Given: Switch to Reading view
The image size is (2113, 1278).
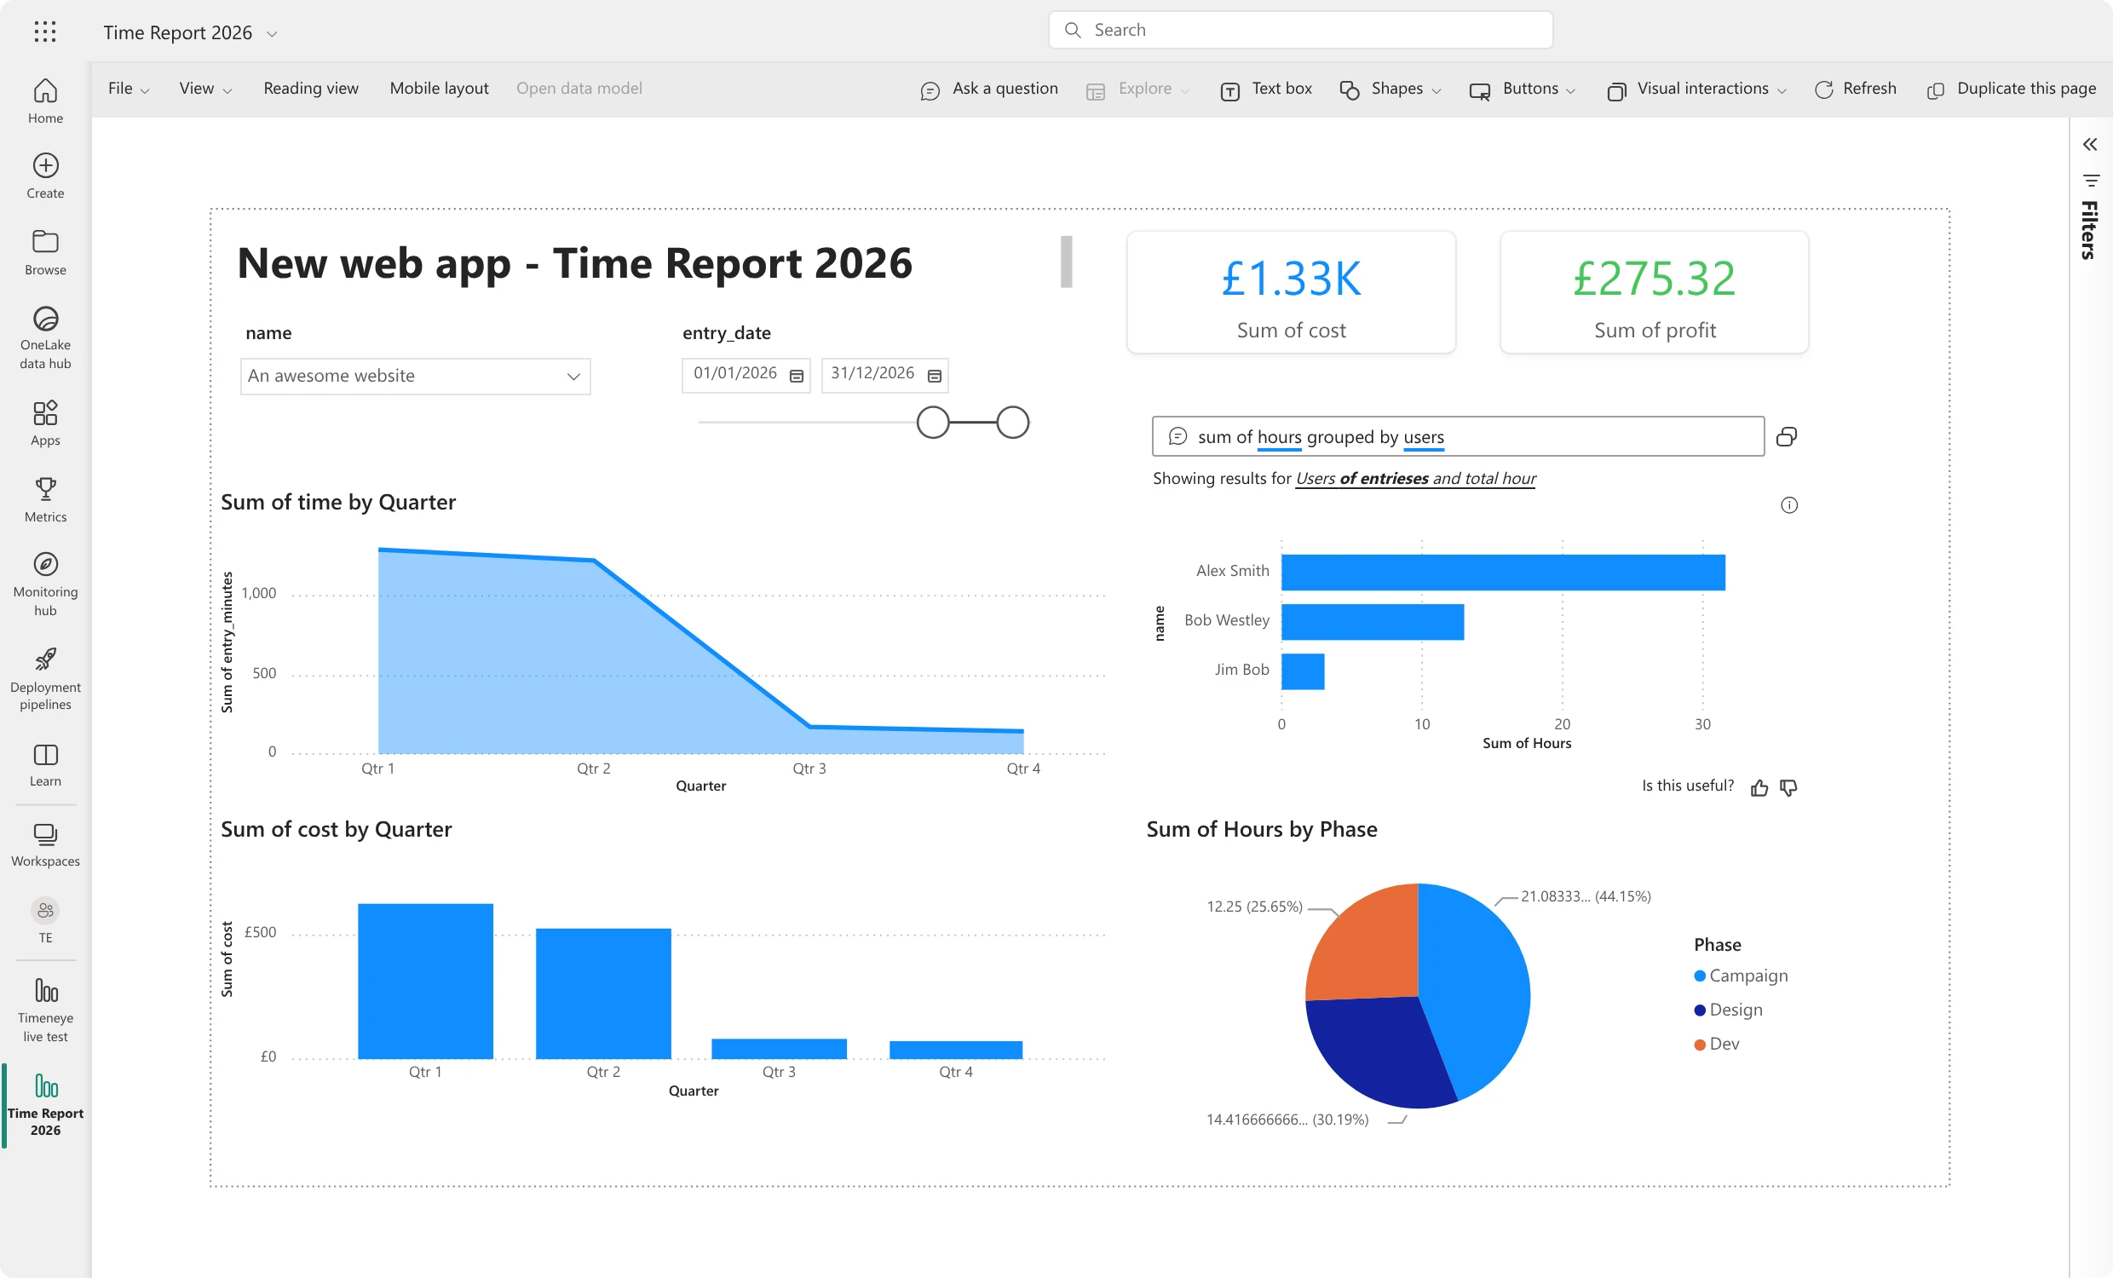Looking at the screenshot, I should tap(310, 89).
